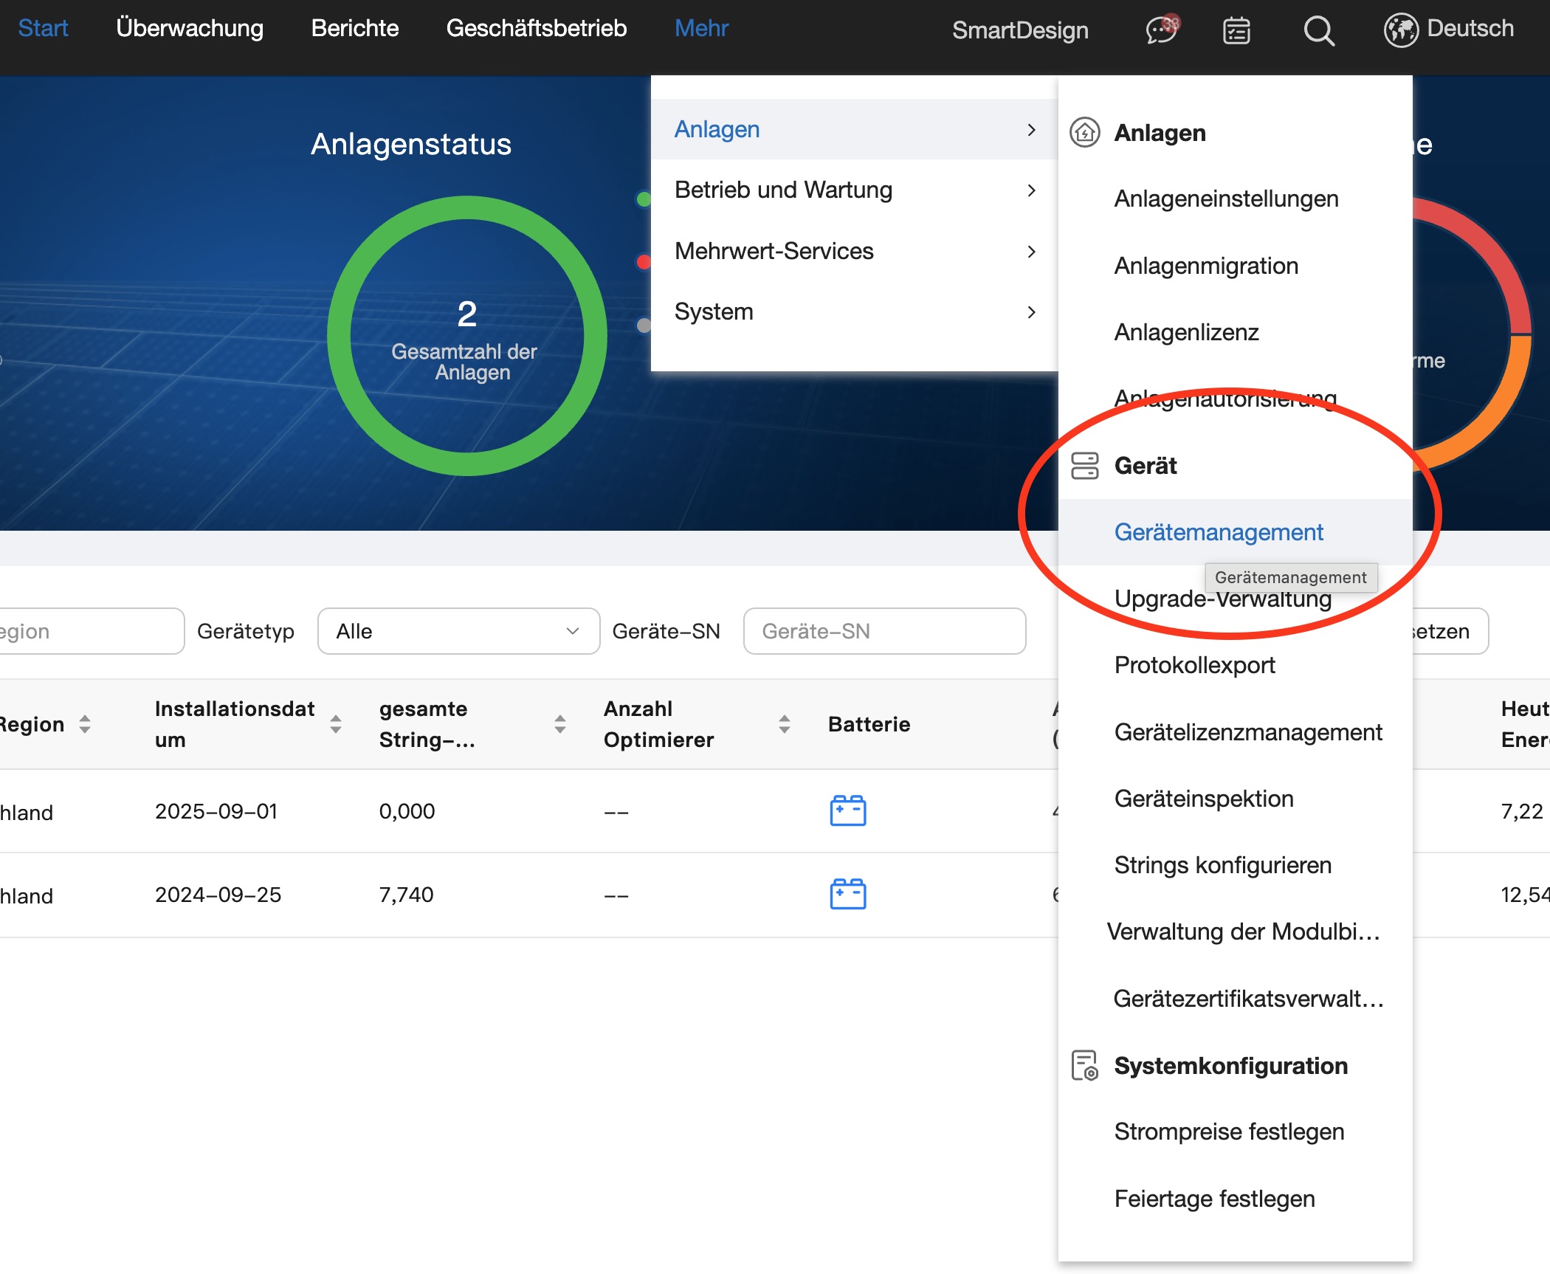Open the Geschäftsbetrieb menu

tap(537, 28)
